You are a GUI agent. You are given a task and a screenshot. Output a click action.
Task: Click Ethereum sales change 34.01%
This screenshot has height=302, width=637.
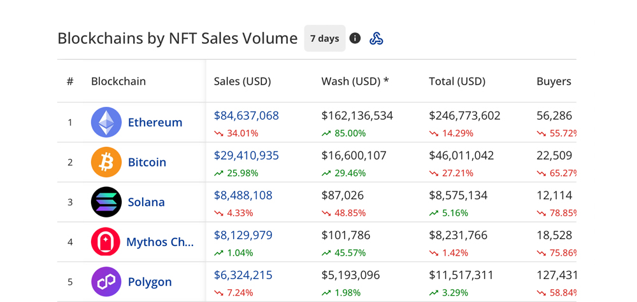243,134
